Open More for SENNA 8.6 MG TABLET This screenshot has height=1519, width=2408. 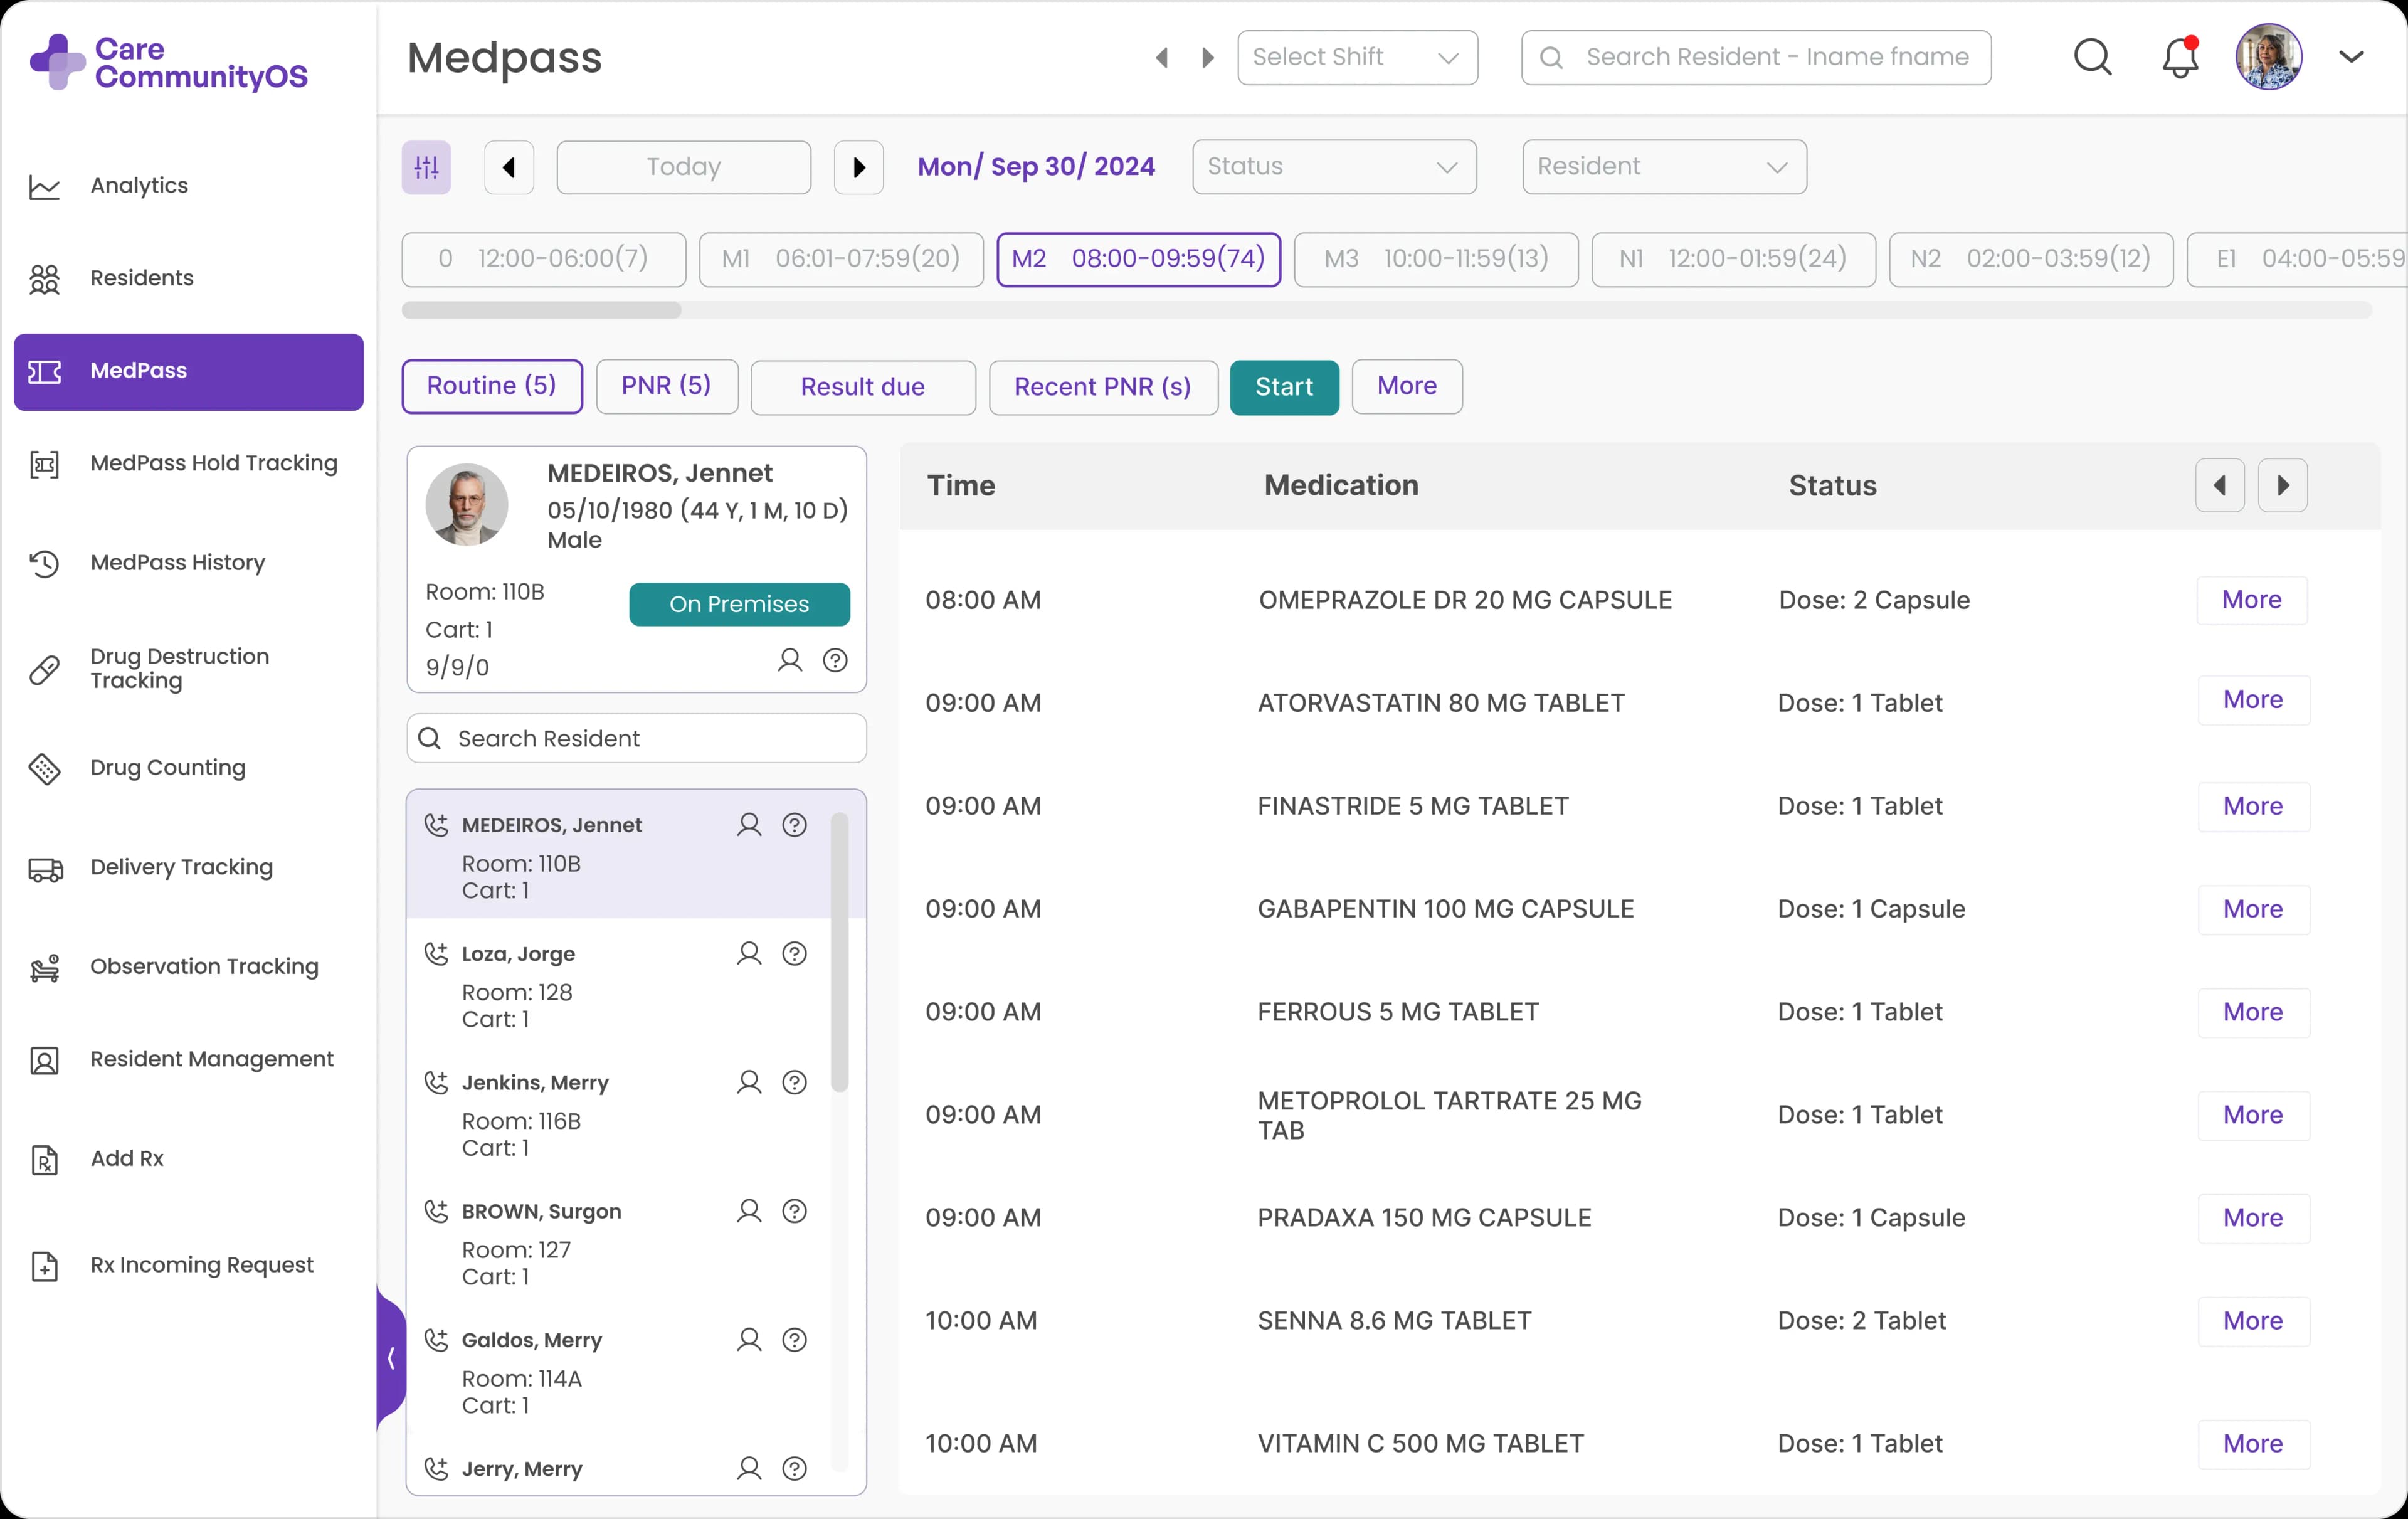[x=2253, y=1321]
